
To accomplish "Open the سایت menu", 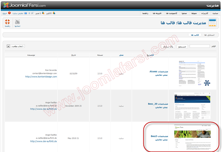I will [x=215, y=13].
